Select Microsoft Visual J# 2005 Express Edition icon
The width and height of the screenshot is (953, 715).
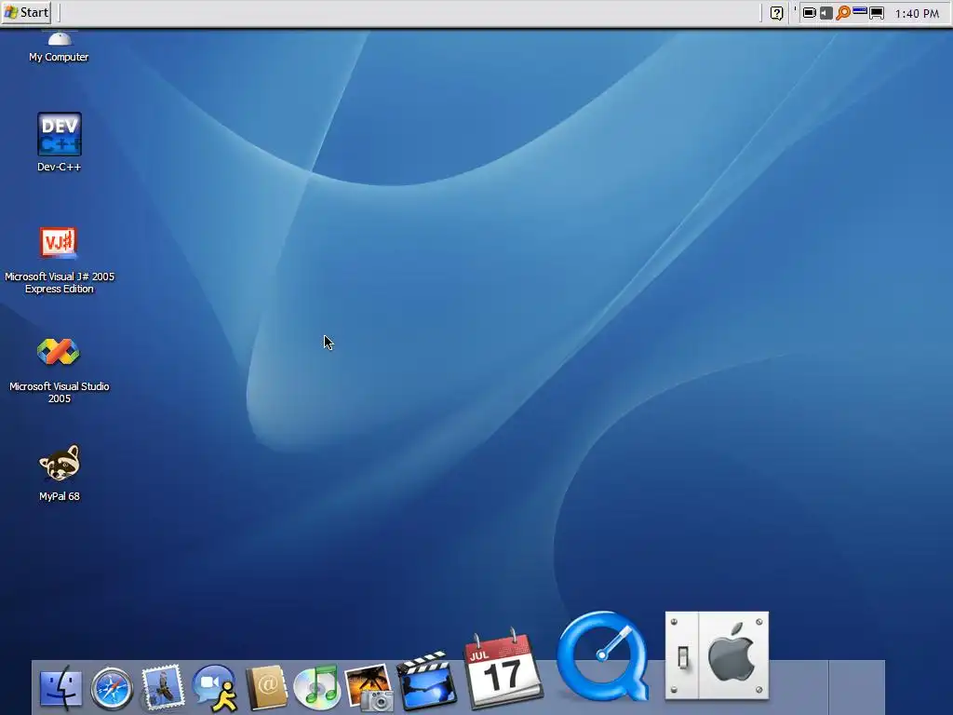(x=59, y=243)
